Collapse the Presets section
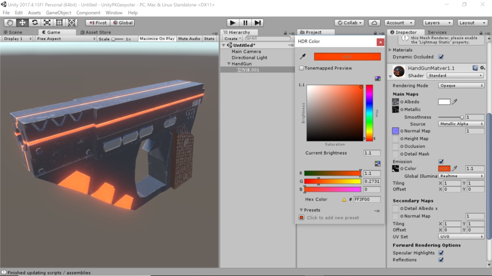 coord(301,210)
